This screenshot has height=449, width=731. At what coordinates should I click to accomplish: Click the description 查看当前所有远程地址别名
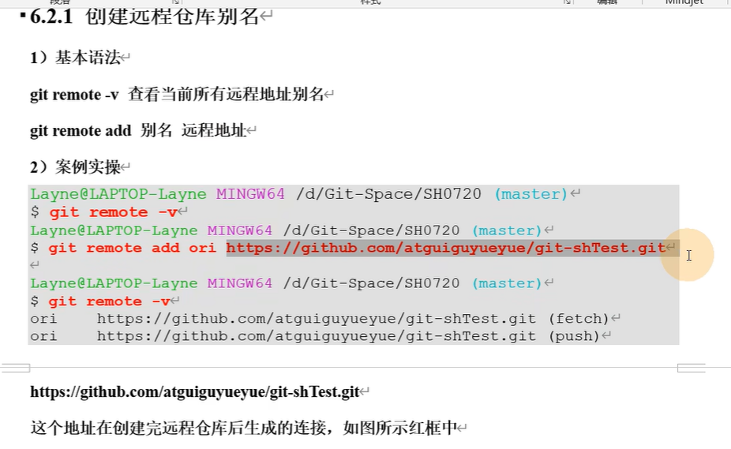click(226, 94)
